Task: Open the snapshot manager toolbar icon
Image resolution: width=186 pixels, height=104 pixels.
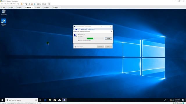Action: click(x=34, y=4)
